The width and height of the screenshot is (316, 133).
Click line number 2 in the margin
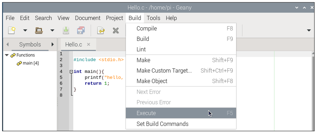click(x=61, y=60)
